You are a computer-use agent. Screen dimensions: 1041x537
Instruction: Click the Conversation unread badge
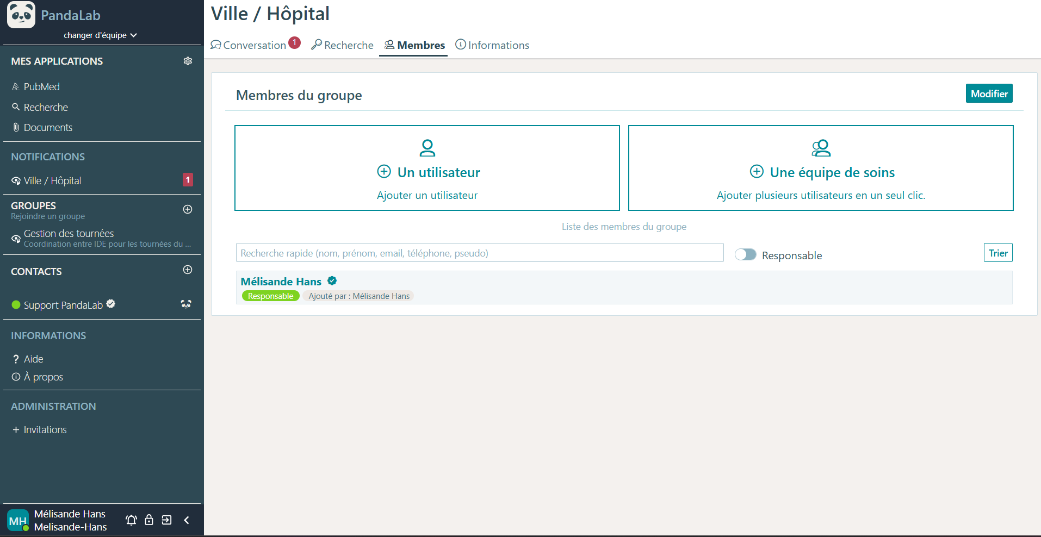click(295, 42)
